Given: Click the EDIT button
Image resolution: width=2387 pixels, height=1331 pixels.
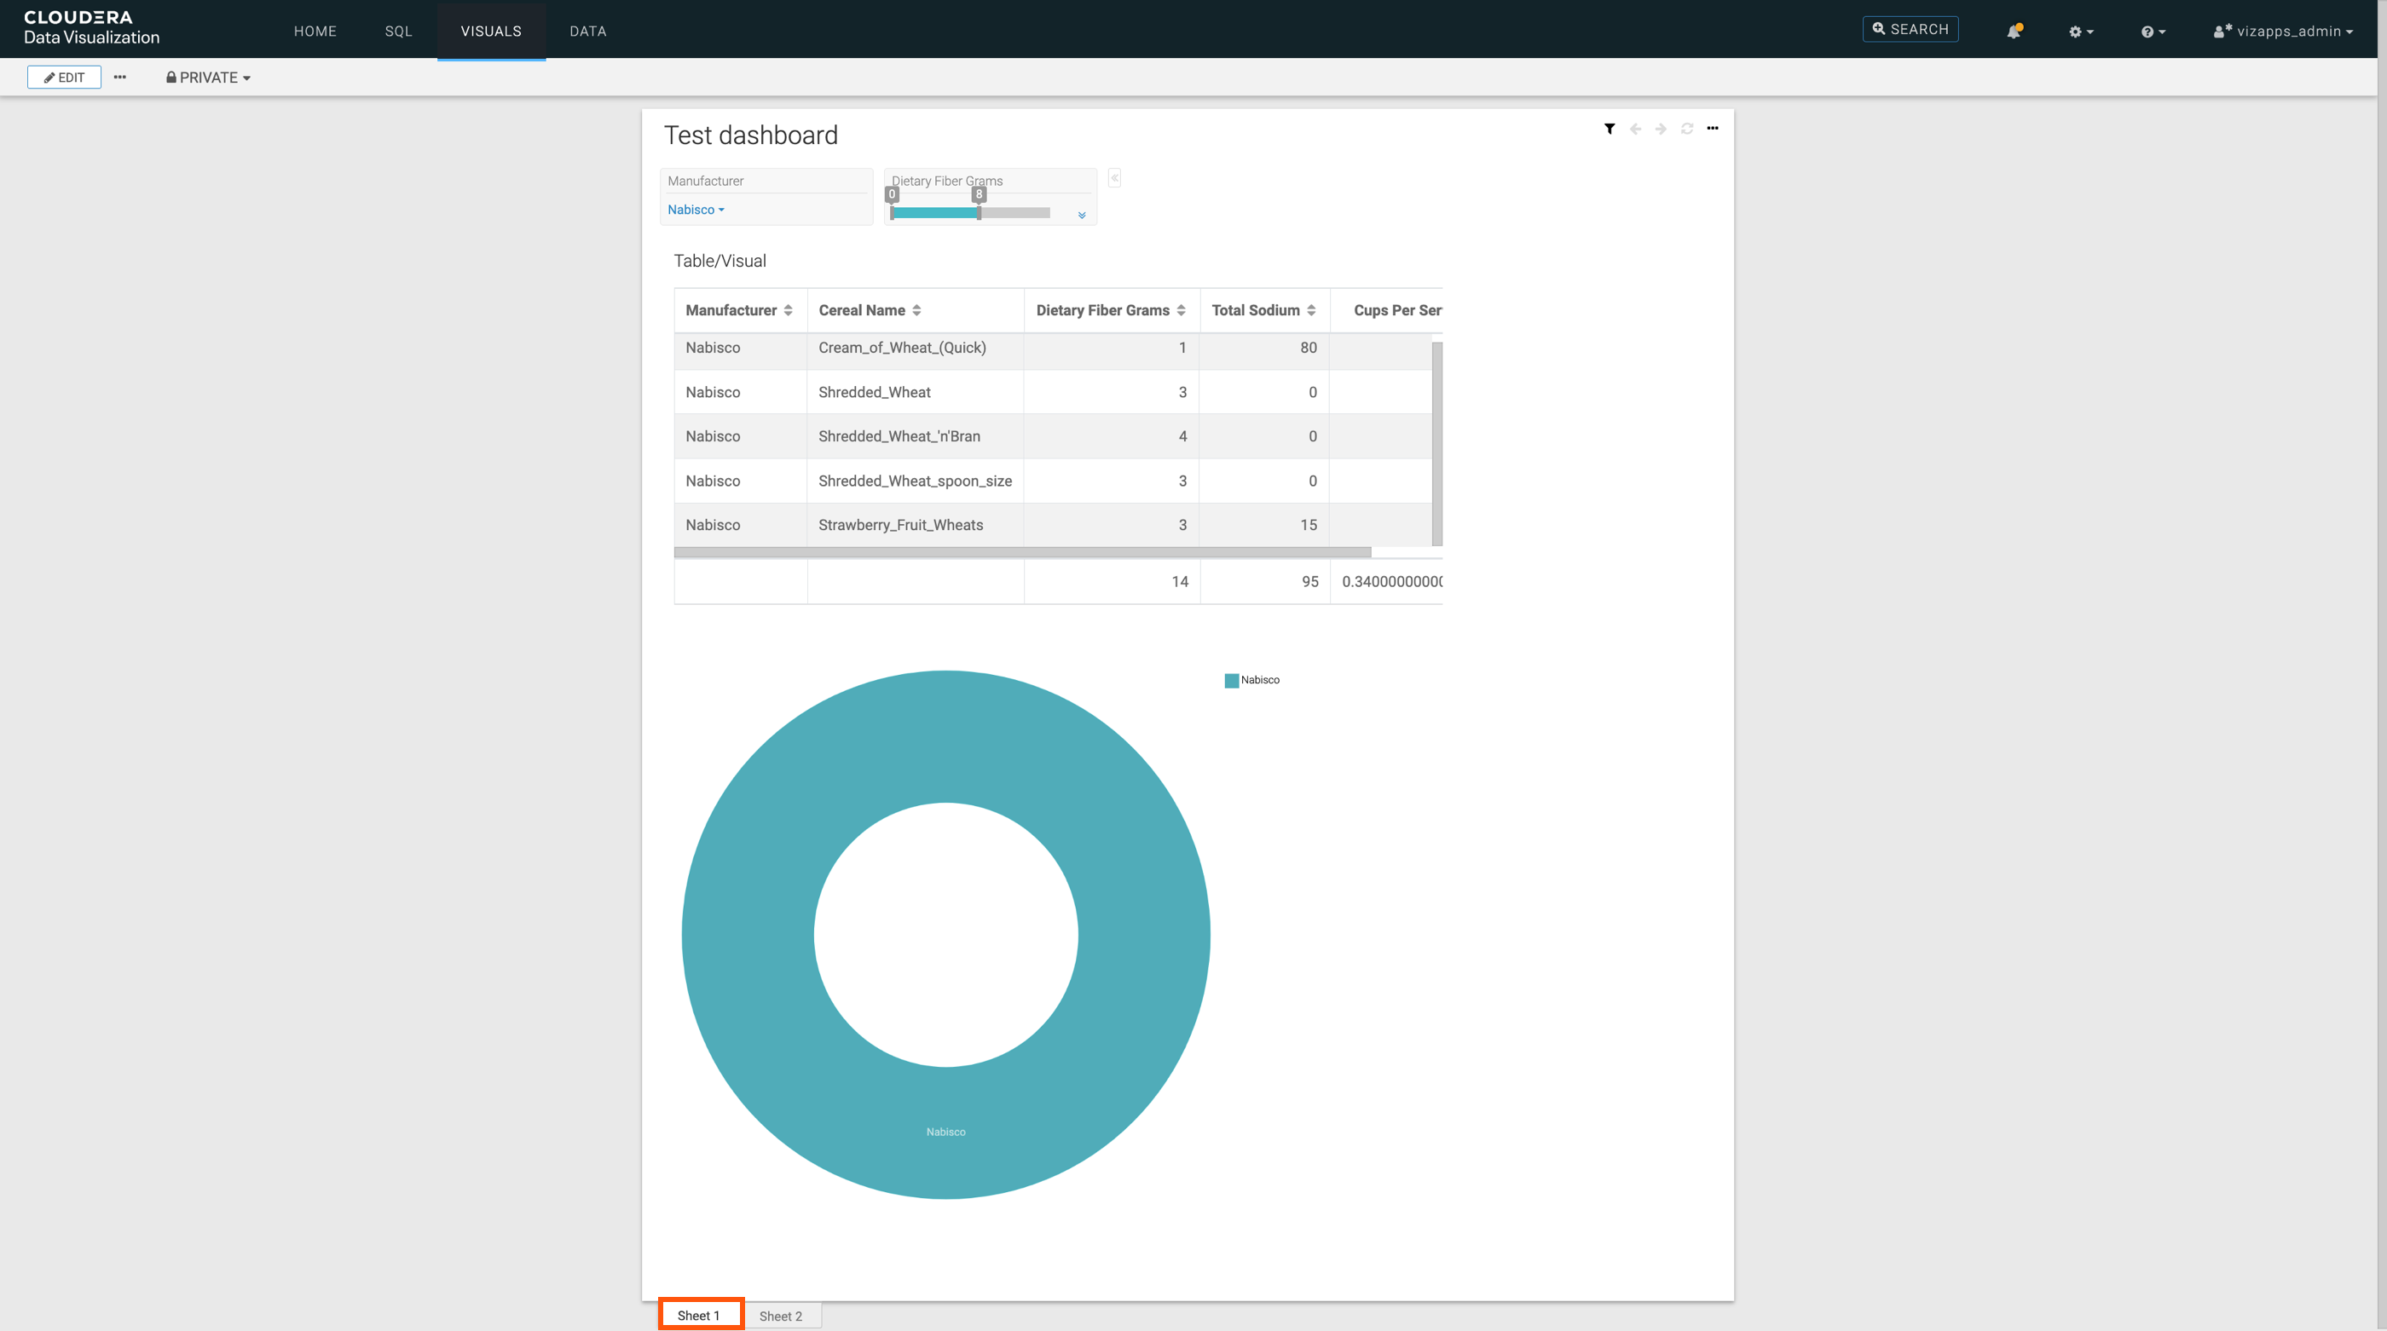Looking at the screenshot, I should click(64, 78).
